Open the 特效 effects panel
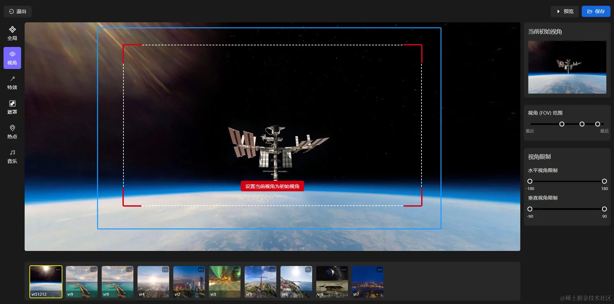 click(12, 82)
